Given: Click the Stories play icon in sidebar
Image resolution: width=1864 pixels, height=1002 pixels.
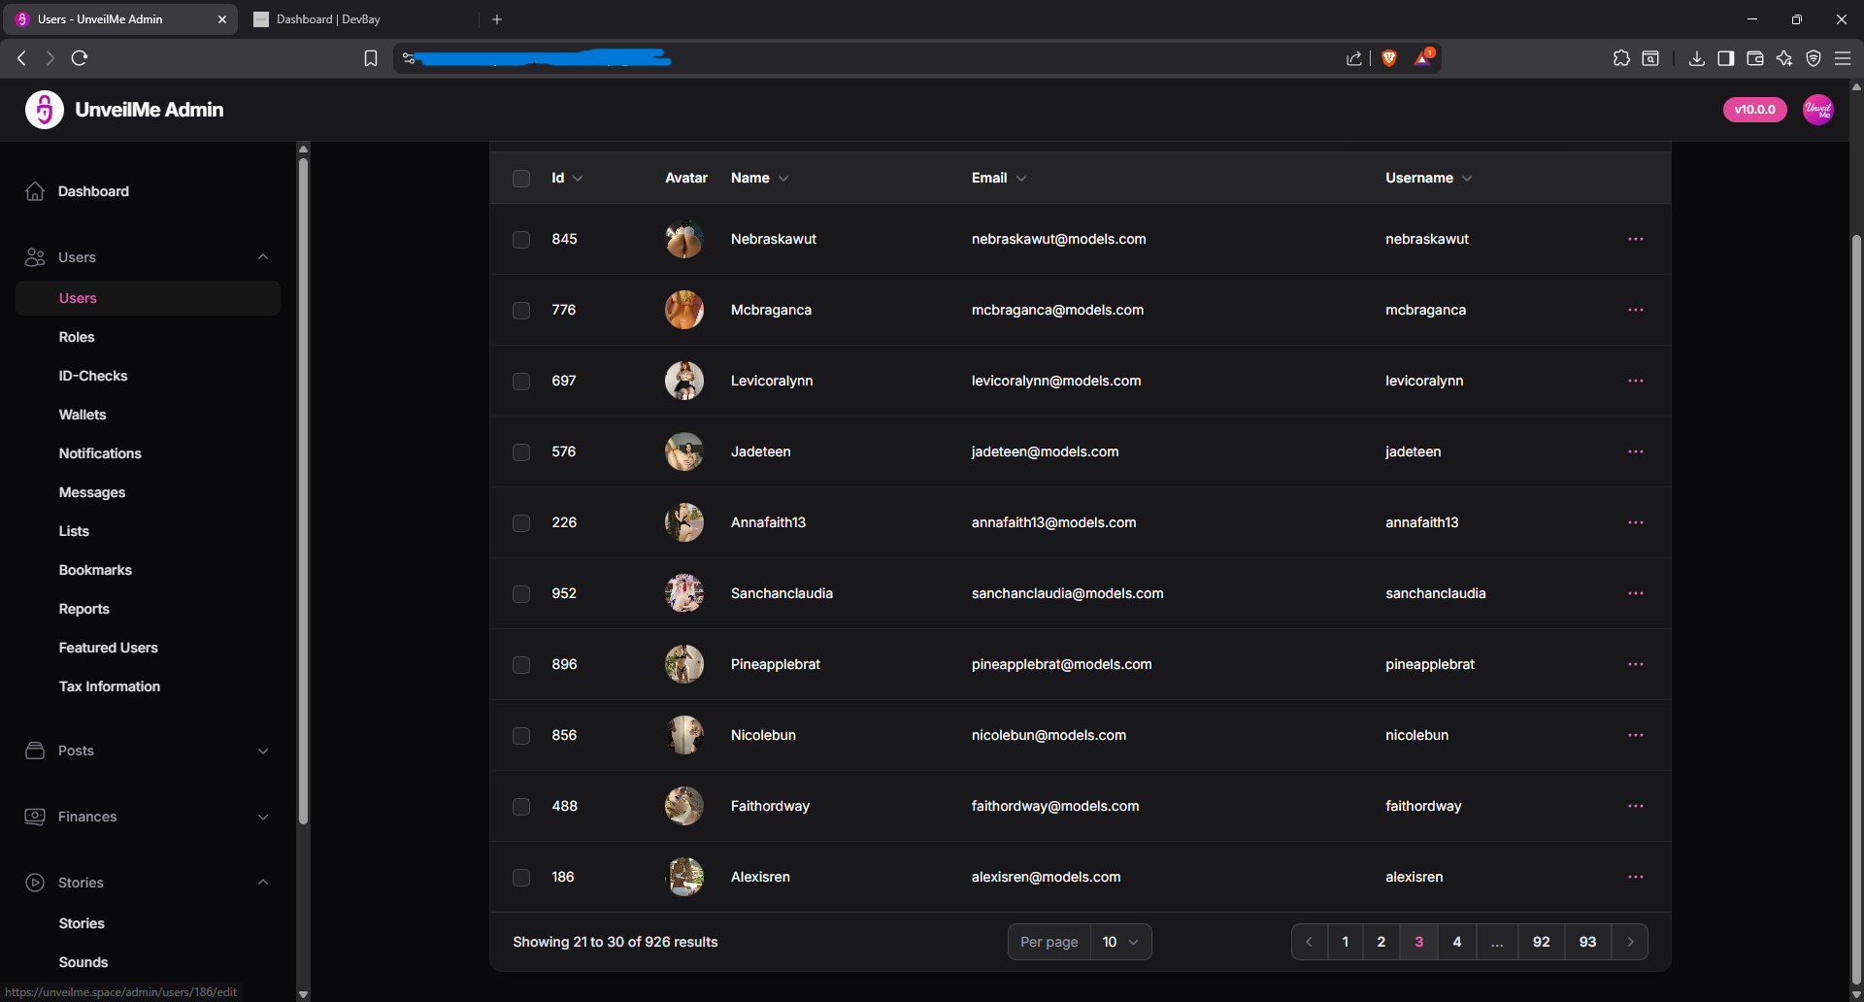Looking at the screenshot, I should click(35, 883).
